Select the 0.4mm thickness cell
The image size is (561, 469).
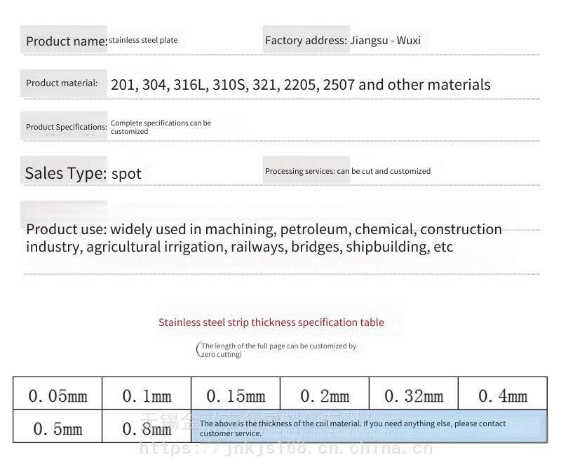(503, 396)
